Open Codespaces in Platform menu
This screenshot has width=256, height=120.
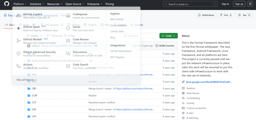coord(80,14)
